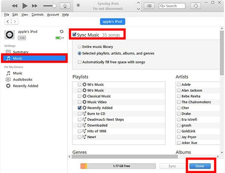The width and height of the screenshot is (225, 173).
Task: Click the Done button
Action: tap(200, 166)
